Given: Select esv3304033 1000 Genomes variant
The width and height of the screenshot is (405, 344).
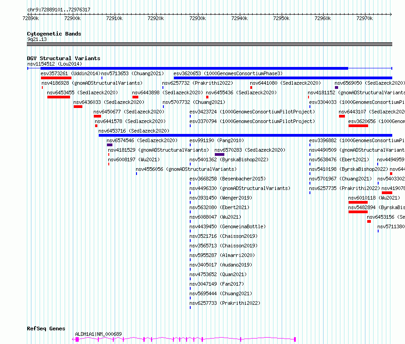Looking at the screenshot, I should pyautogui.click(x=357, y=102).
